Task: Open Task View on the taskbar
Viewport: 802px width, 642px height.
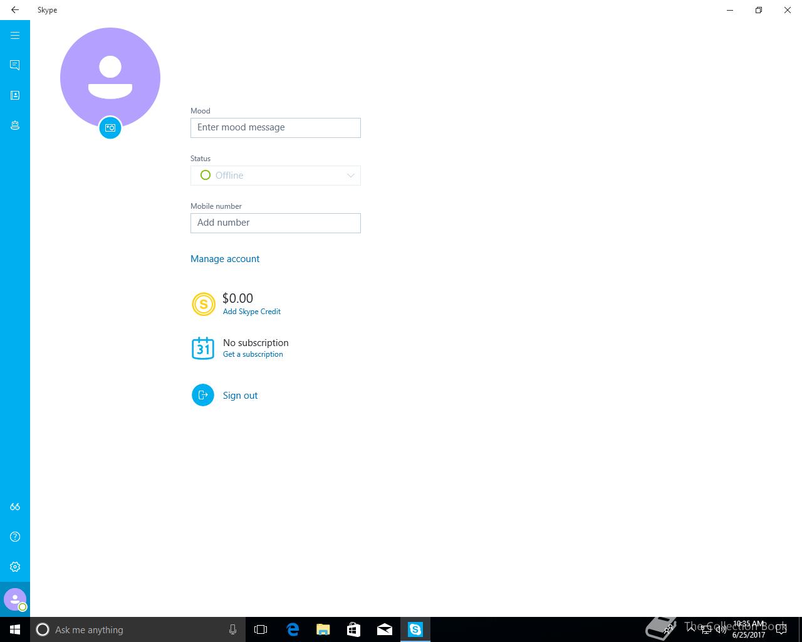Action: [x=261, y=629]
